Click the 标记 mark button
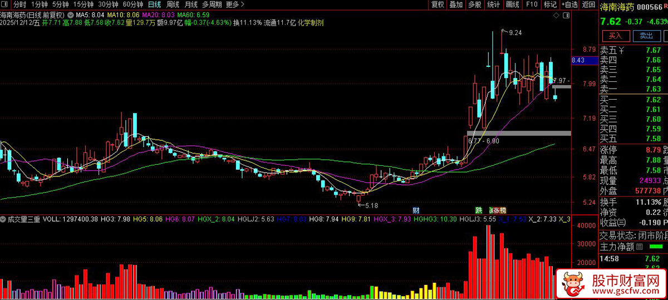Screen dimensions: 668x300 click(x=550, y=4)
